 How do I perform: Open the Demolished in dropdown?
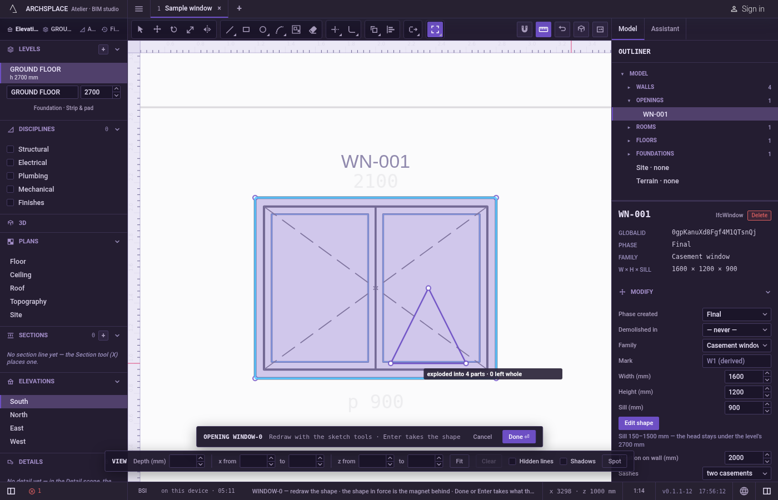pyautogui.click(x=737, y=330)
